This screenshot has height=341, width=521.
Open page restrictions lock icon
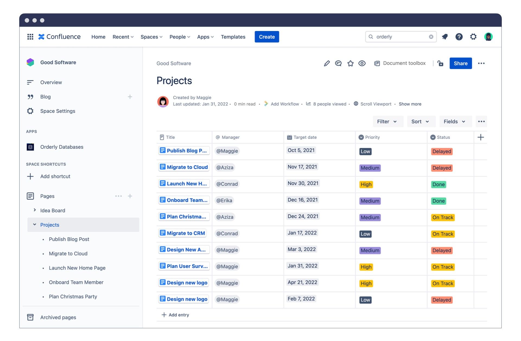coord(440,63)
